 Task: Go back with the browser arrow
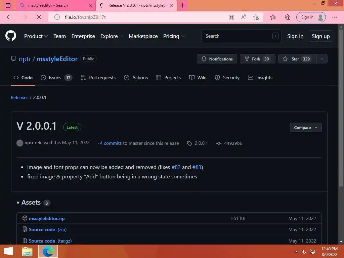pos(9,17)
